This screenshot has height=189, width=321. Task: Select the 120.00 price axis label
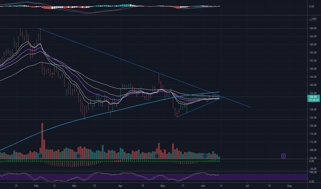pos(313,126)
